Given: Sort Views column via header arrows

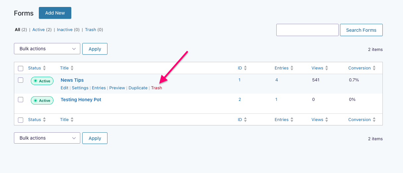Looking at the screenshot, I should click(x=327, y=68).
